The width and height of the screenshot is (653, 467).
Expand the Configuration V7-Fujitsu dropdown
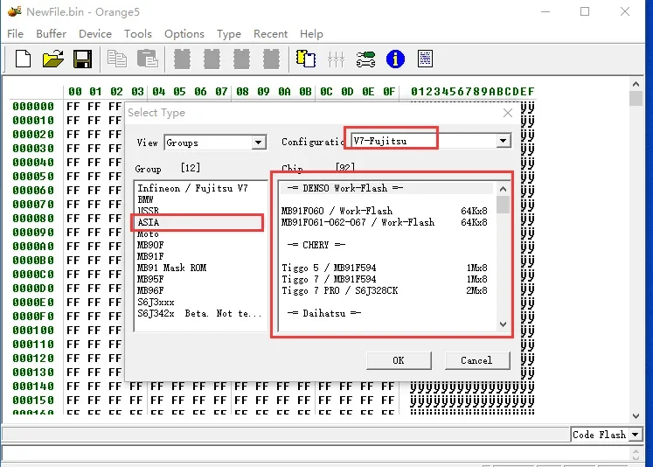click(x=503, y=141)
